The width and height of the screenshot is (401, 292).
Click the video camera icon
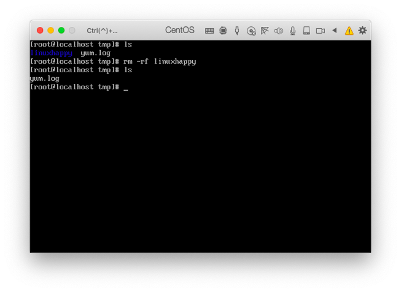320,31
